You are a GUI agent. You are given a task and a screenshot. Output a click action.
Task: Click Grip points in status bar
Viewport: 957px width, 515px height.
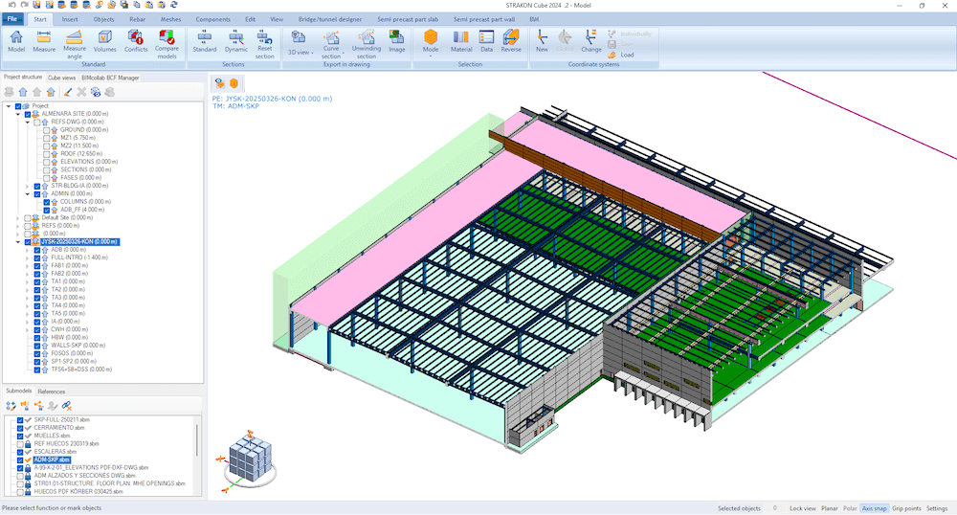tap(906, 508)
